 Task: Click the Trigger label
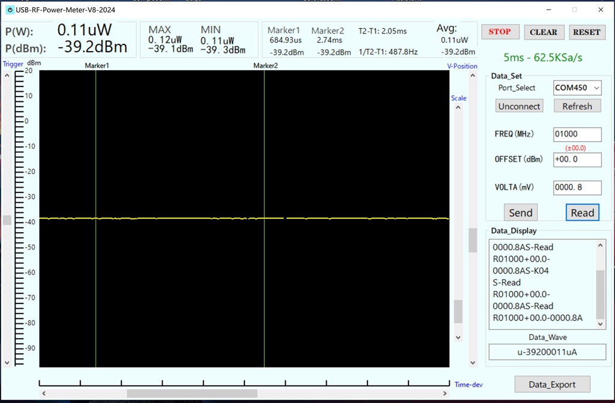pos(13,64)
